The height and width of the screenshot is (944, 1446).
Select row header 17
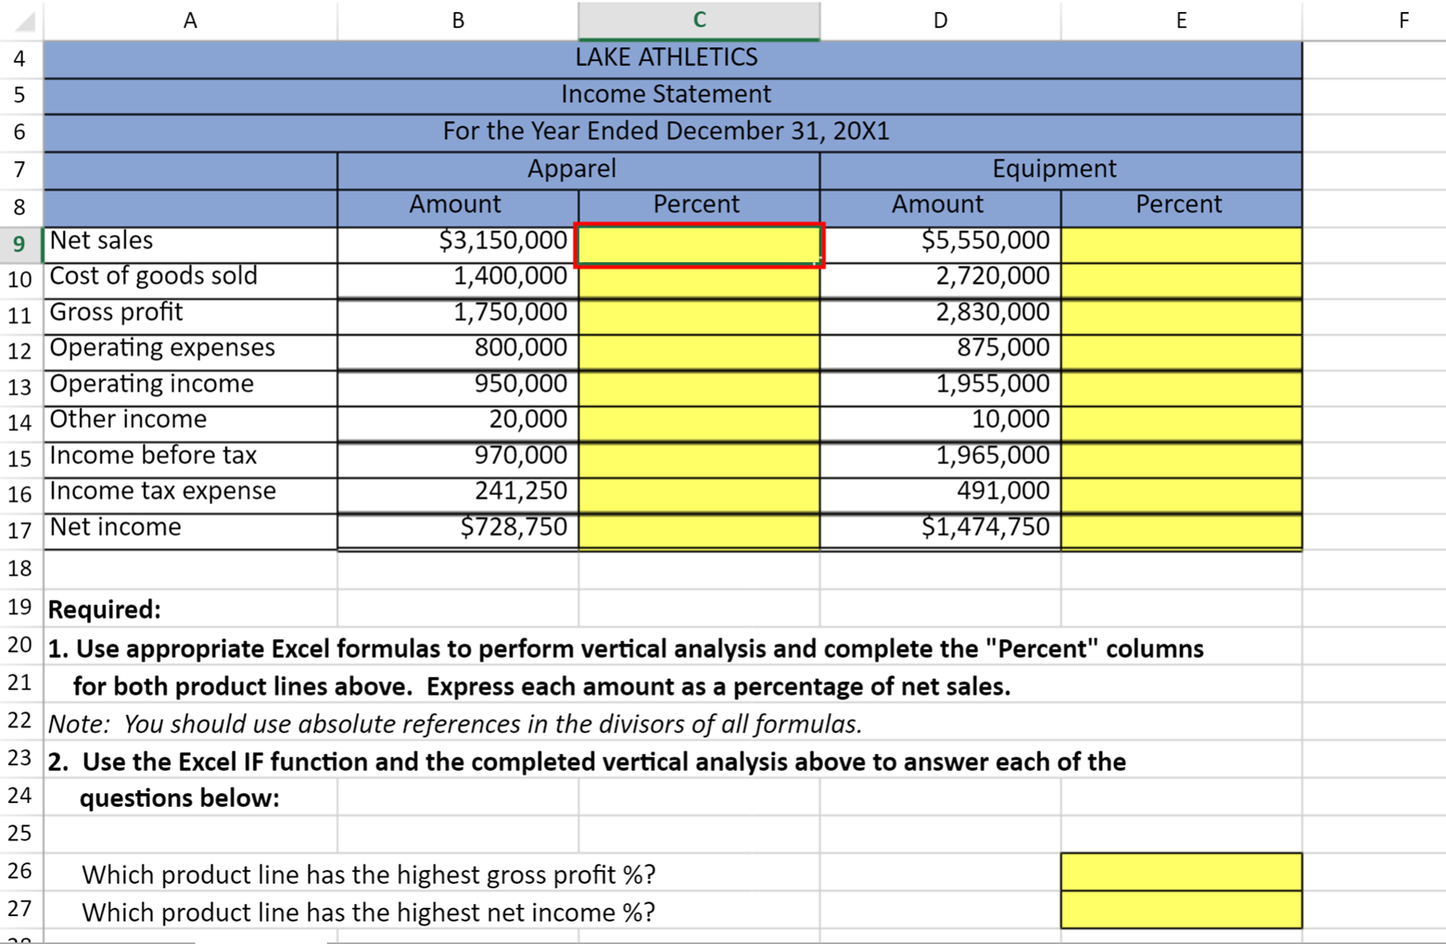point(19,527)
